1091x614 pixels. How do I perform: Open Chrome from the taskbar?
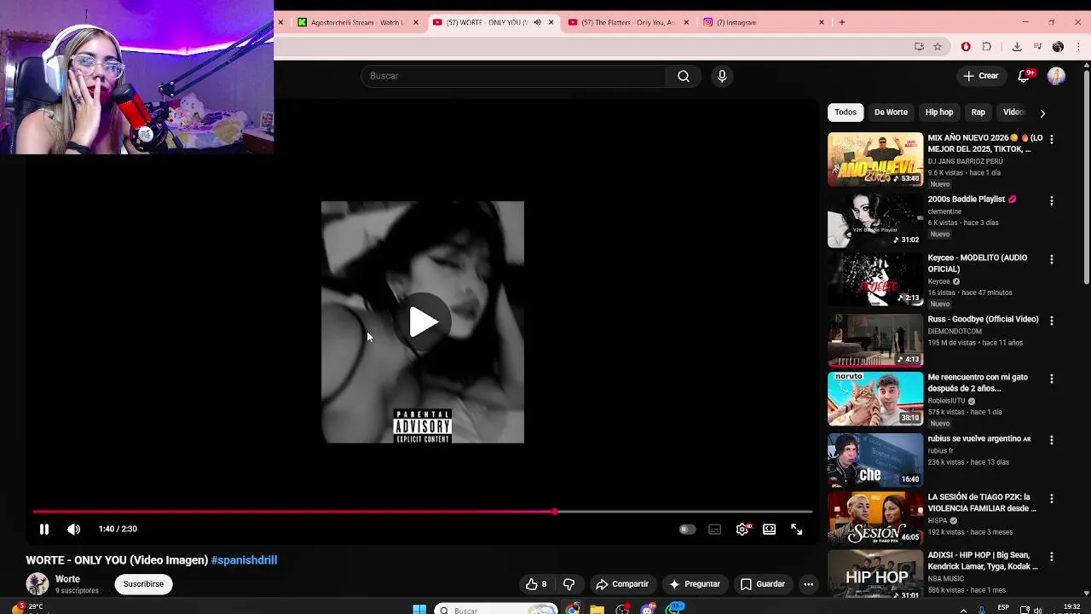[x=572, y=610]
